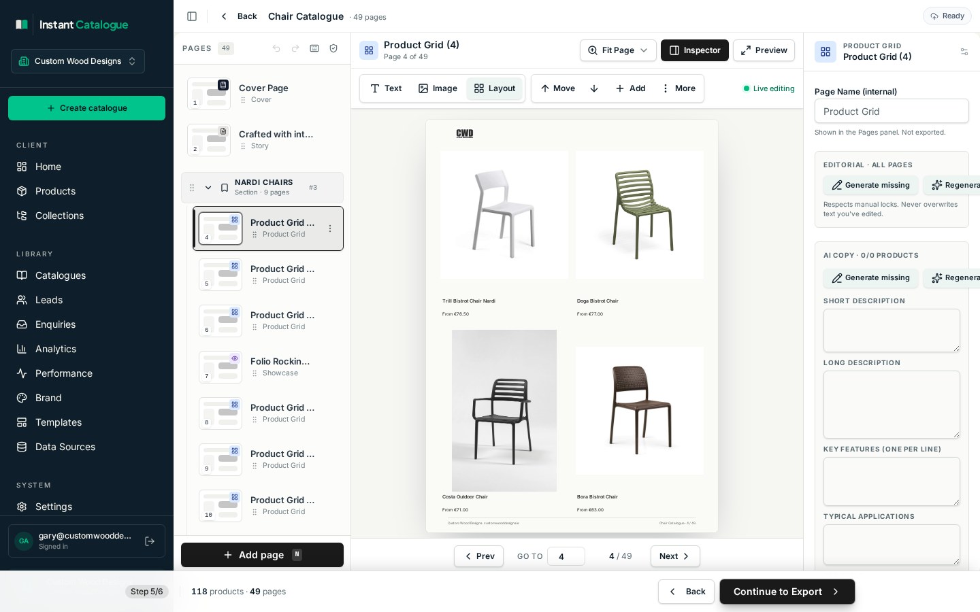Viewport: 980px width, 612px height.
Task: Open the Add menu in the toolbar
Action: coord(630,88)
